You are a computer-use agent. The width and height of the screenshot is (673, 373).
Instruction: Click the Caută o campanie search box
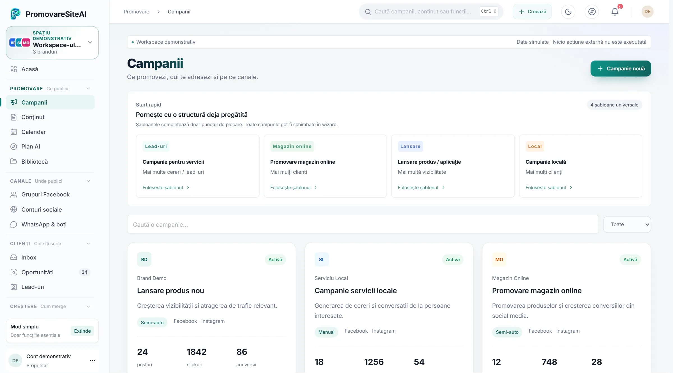(363, 224)
